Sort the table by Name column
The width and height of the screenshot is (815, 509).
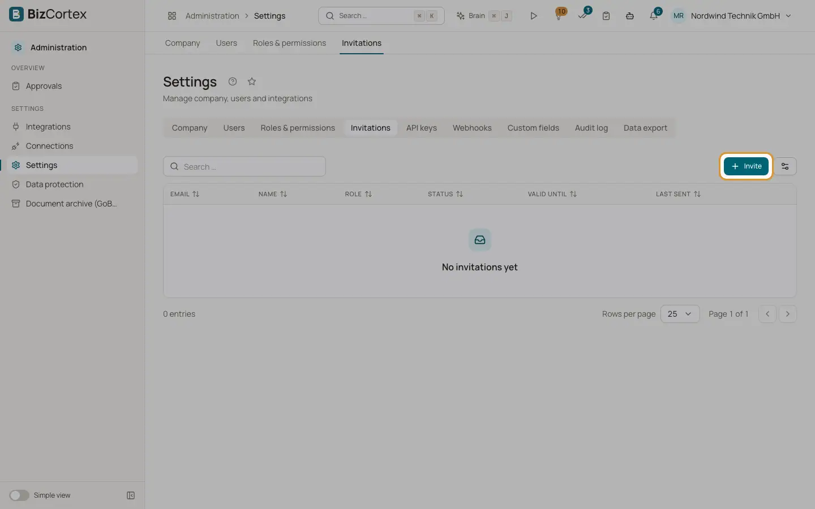pos(273,194)
